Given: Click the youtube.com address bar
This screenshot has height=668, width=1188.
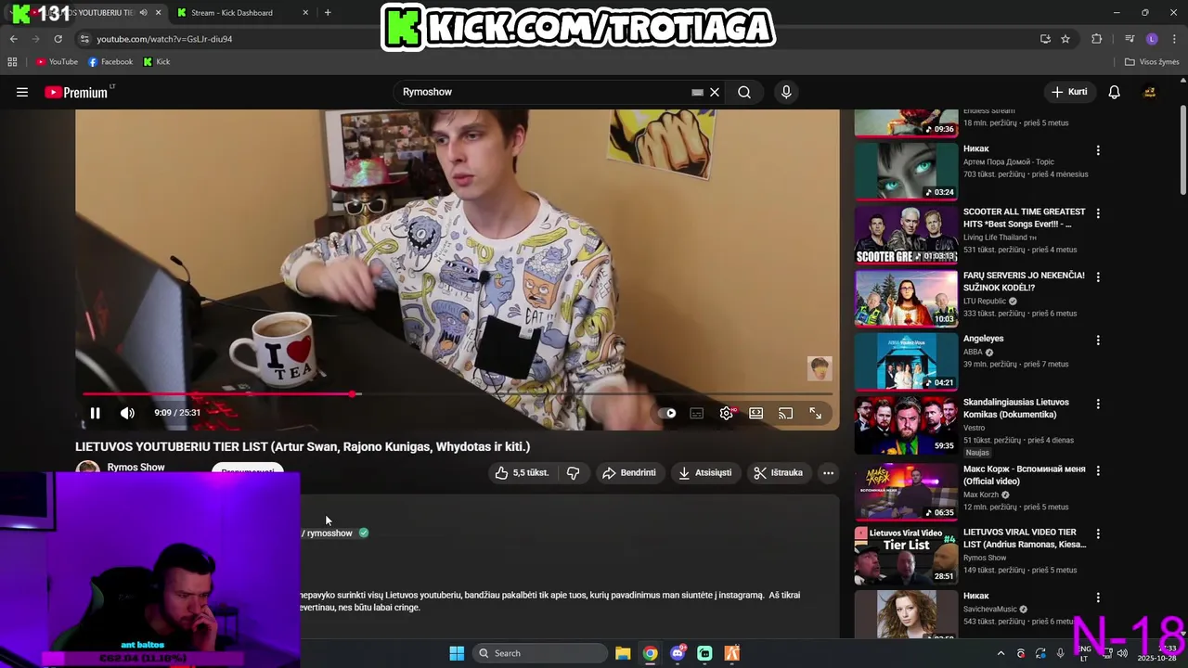Looking at the screenshot, I should pyautogui.click(x=557, y=39).
